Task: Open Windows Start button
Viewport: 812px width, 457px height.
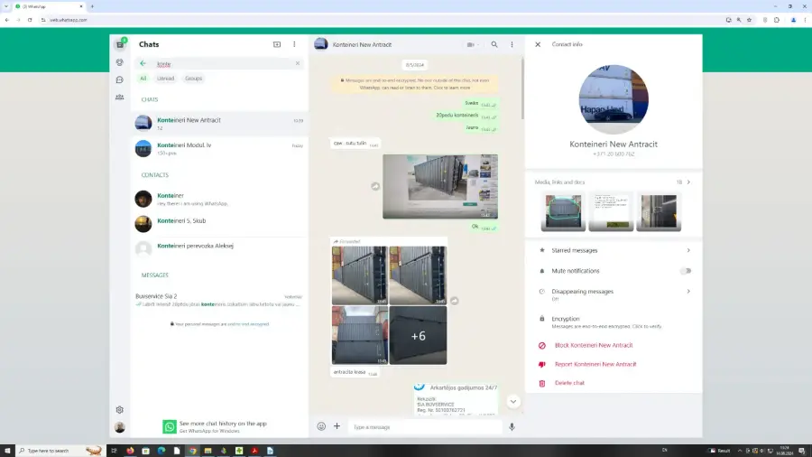Action: (7, 451)
